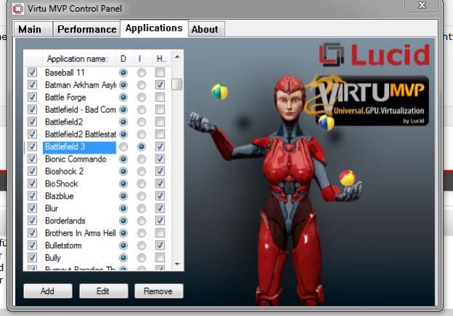Click the I column header

click(143, 59)
